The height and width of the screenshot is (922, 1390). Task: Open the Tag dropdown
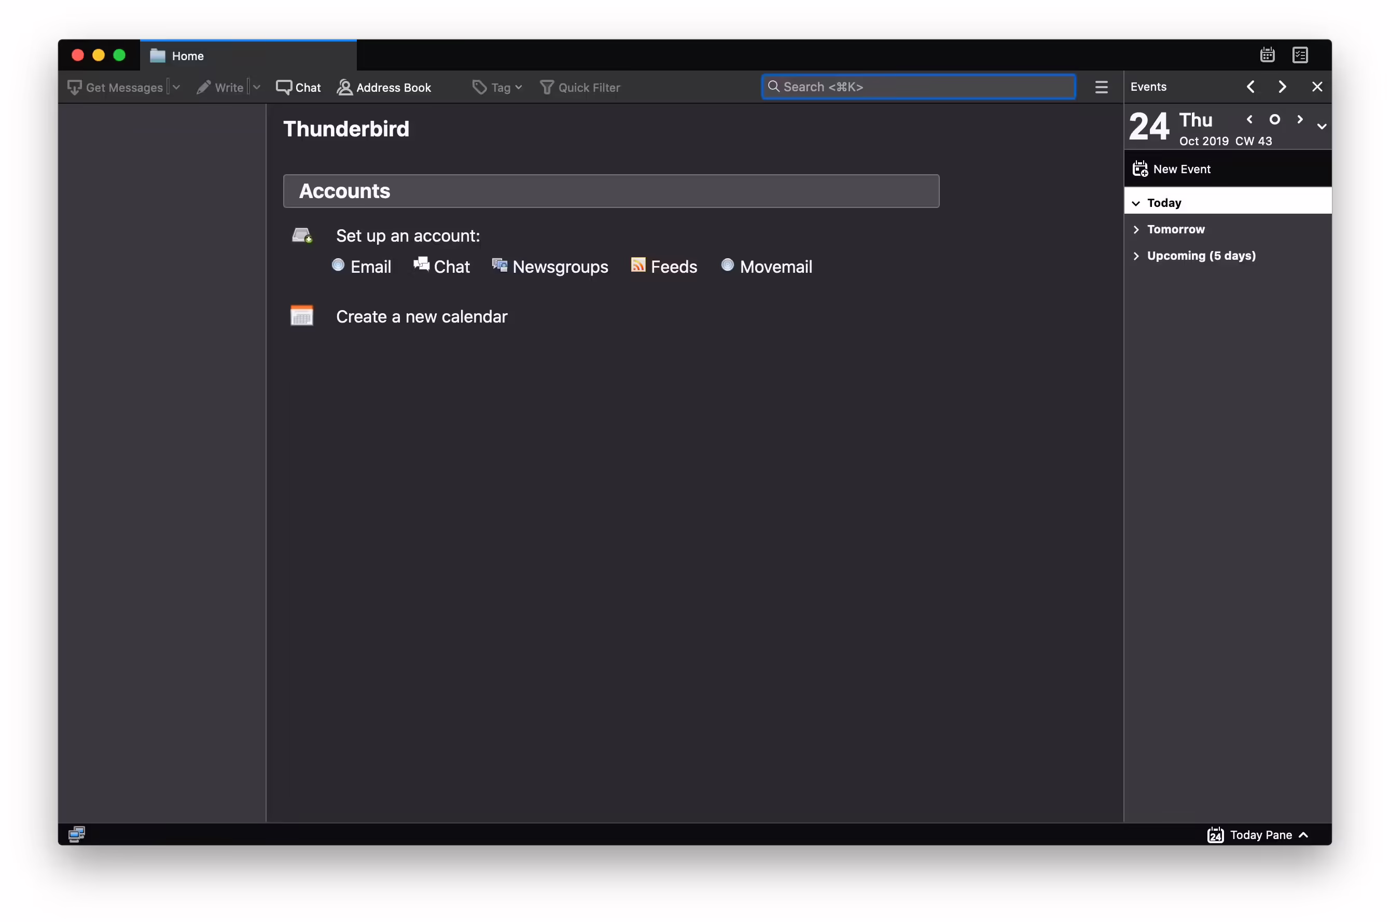tap(497, 88)
